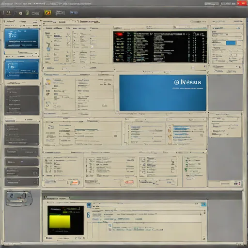Image resolution: width=248 pixels, height=248 pixels.
Task: Toggle the small checkbox beneath the upper-left table
Action: [64, 69]
